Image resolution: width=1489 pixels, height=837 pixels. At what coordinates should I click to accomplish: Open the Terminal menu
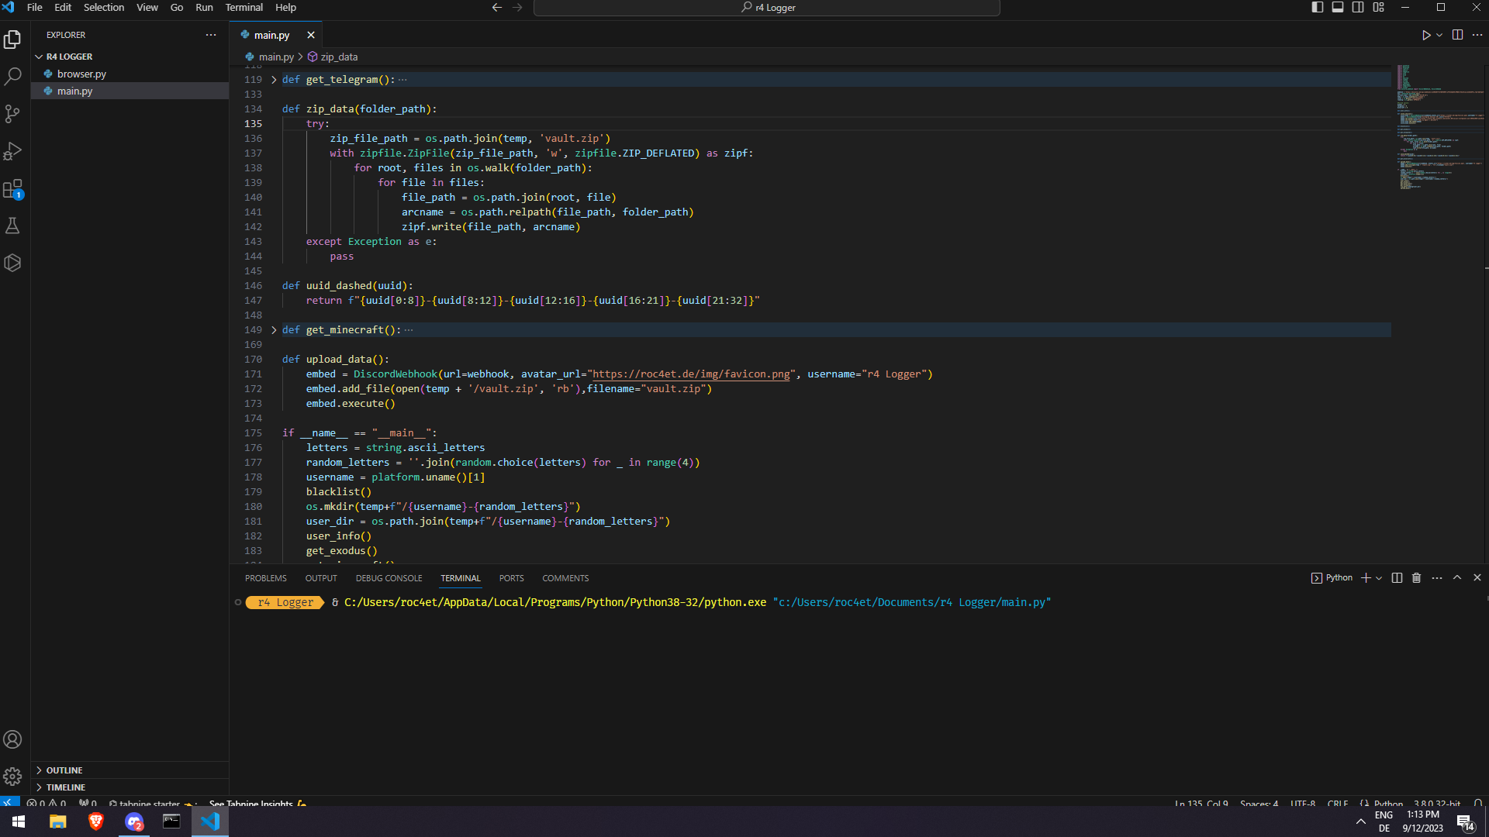pyautogui.click(x=244, y=7)
